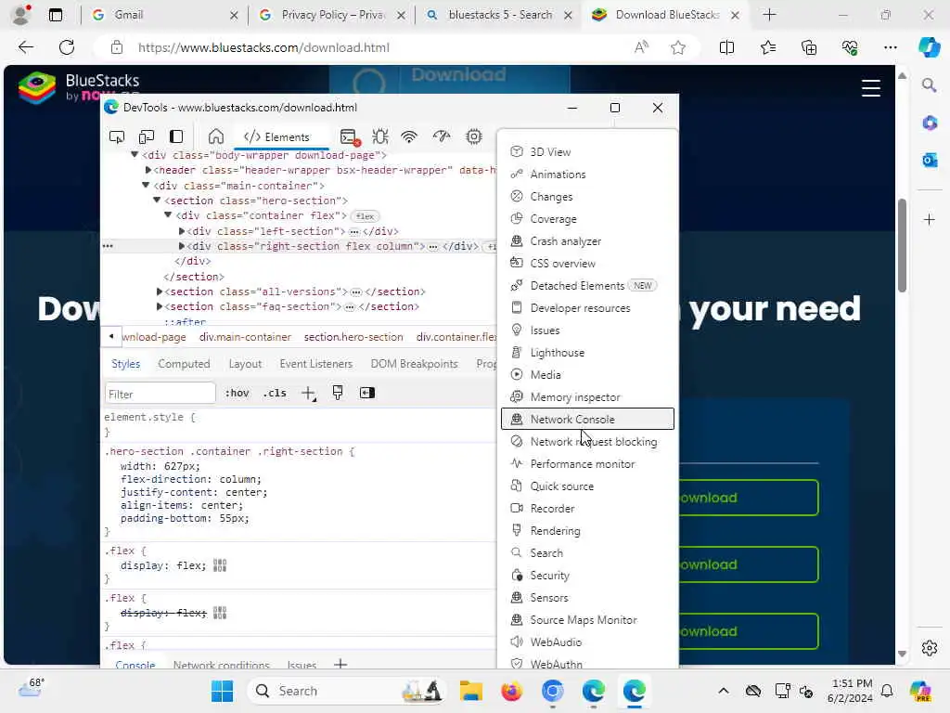
Task: Open the Inspect element picker tool
Action: point(116,137)
